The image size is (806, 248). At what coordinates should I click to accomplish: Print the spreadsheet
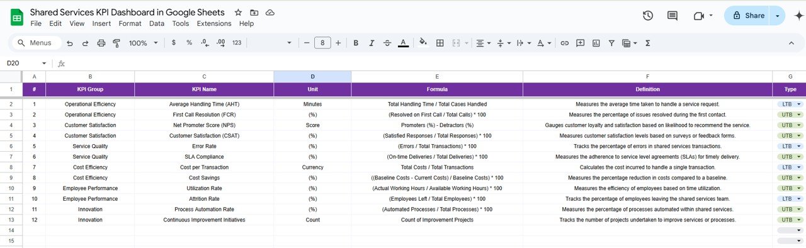pos(101,43)
